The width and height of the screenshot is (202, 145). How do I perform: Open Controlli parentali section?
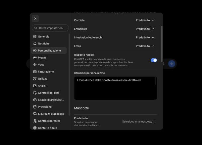click(49, 121)
